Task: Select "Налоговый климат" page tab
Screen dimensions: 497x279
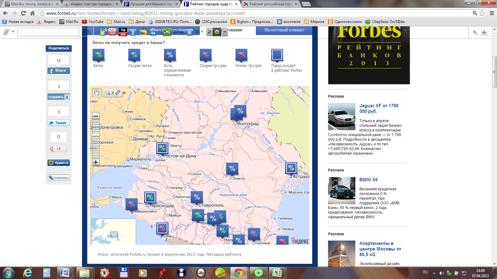Action: pyautogui.click(x=284, y=30)
